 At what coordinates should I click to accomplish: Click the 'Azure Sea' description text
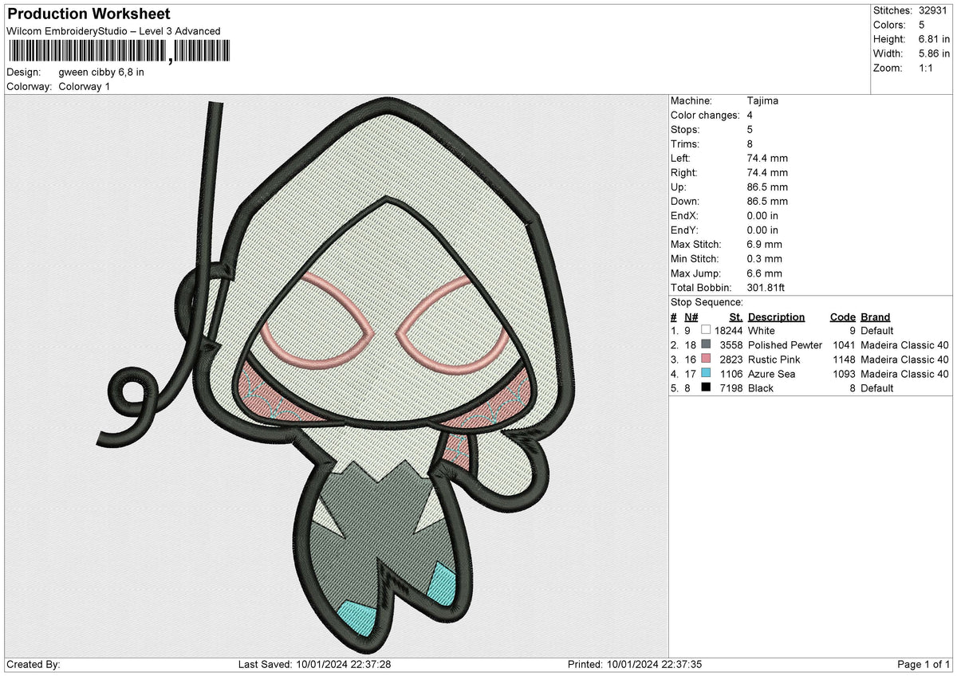[771, 374]
